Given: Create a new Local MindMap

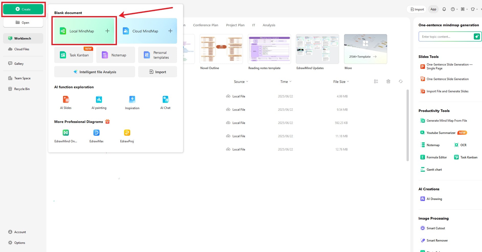Looking at the screenshot, I should (84, 31).
